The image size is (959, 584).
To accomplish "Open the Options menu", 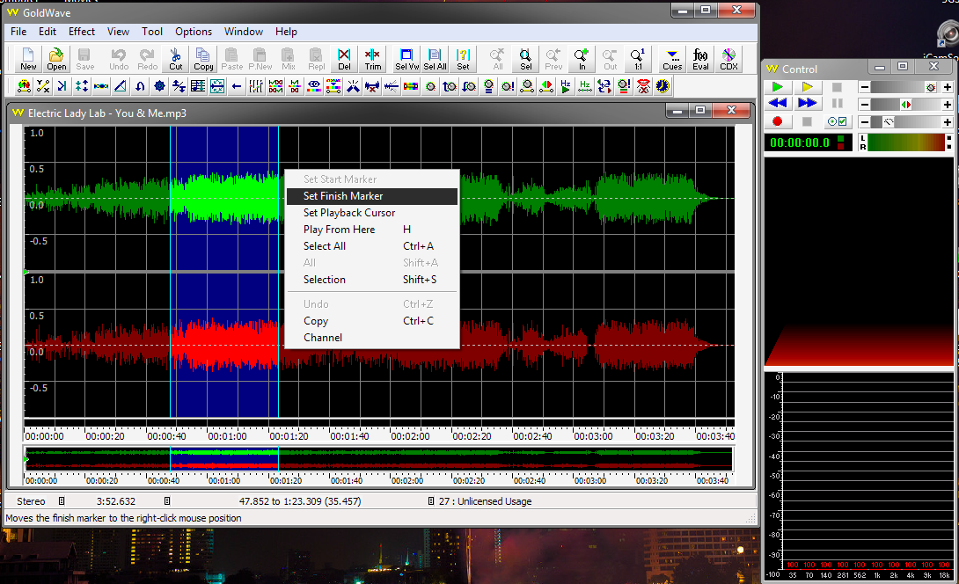I will 194,32.
